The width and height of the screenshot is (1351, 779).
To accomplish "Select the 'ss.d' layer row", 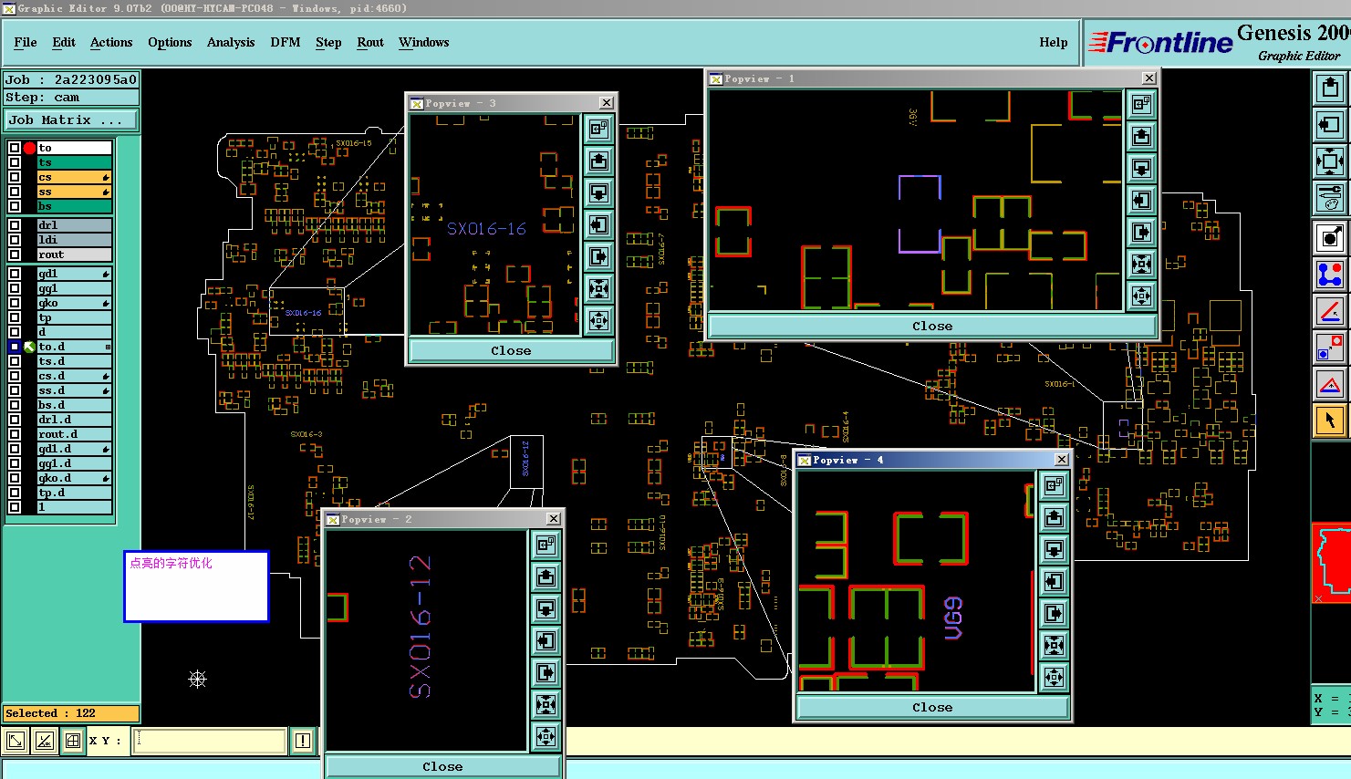I will tap(74, 390).
